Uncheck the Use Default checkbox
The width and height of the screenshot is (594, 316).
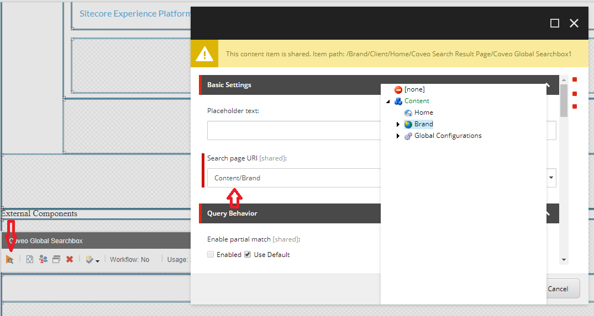click(248, 254)
